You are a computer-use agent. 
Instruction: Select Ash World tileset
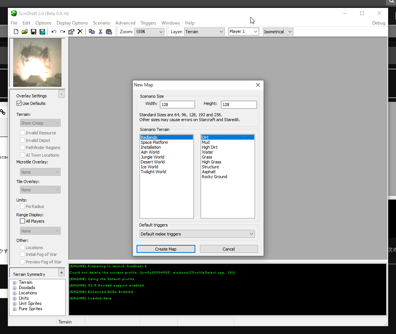point(167,152)
